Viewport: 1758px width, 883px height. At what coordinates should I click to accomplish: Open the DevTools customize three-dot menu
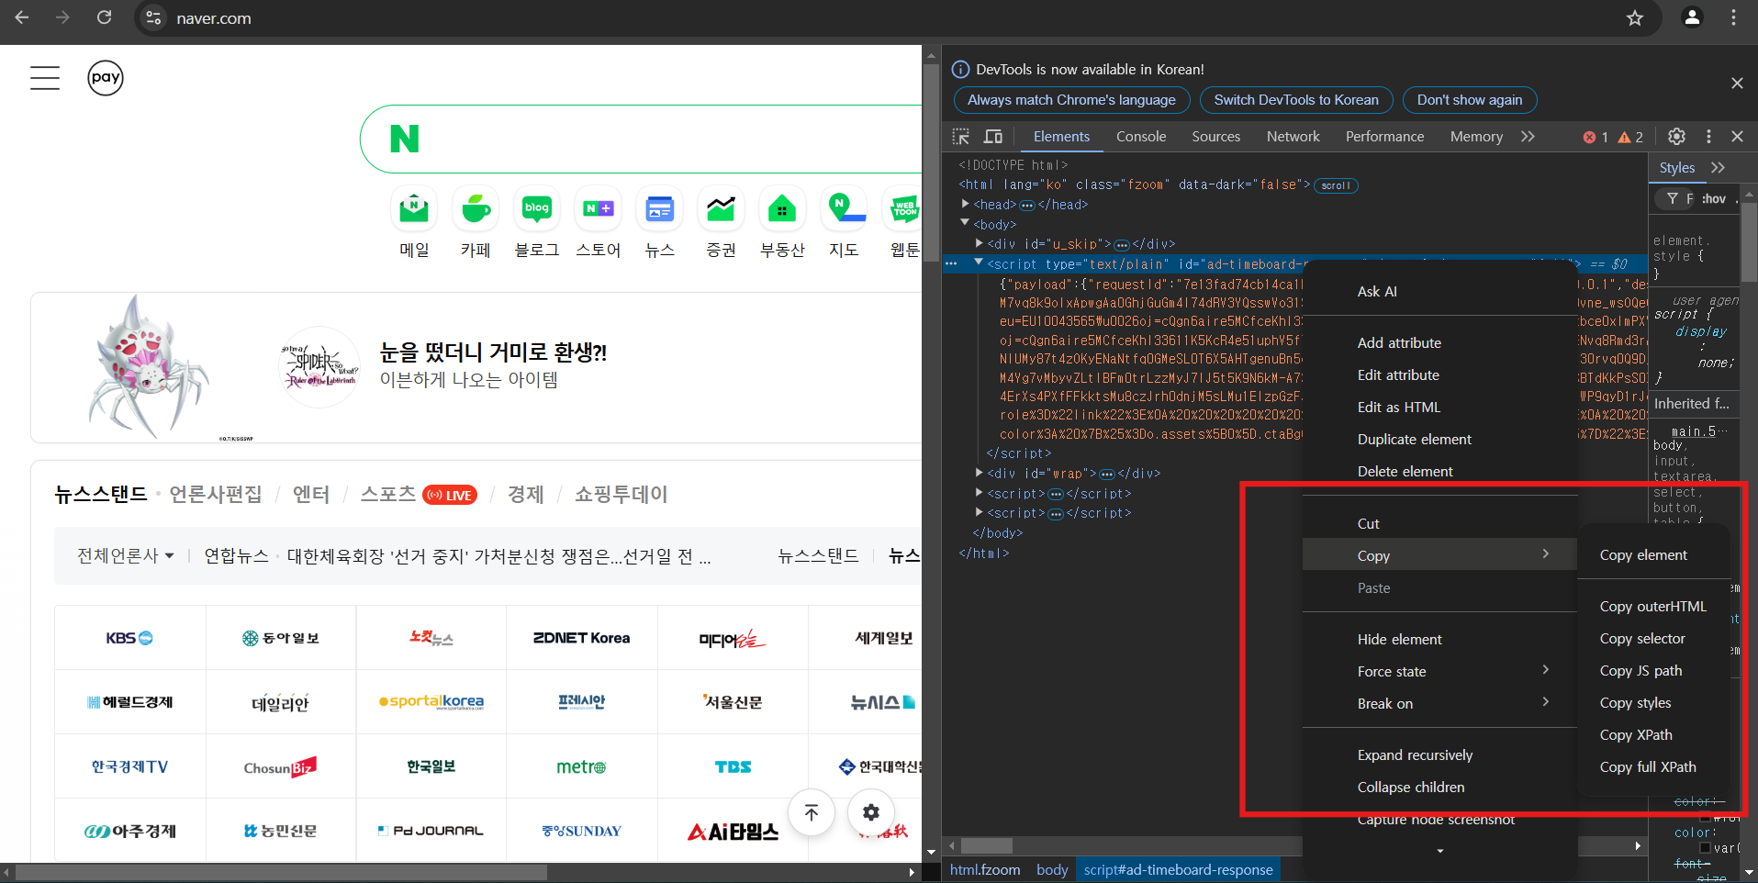point(1708,137)
